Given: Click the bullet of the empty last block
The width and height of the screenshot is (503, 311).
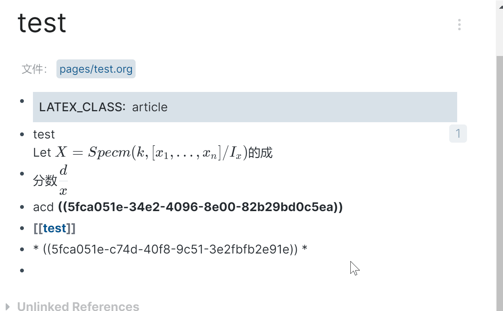Looking at the screenshot, I should pyautogui.click(x=23, y=270).
